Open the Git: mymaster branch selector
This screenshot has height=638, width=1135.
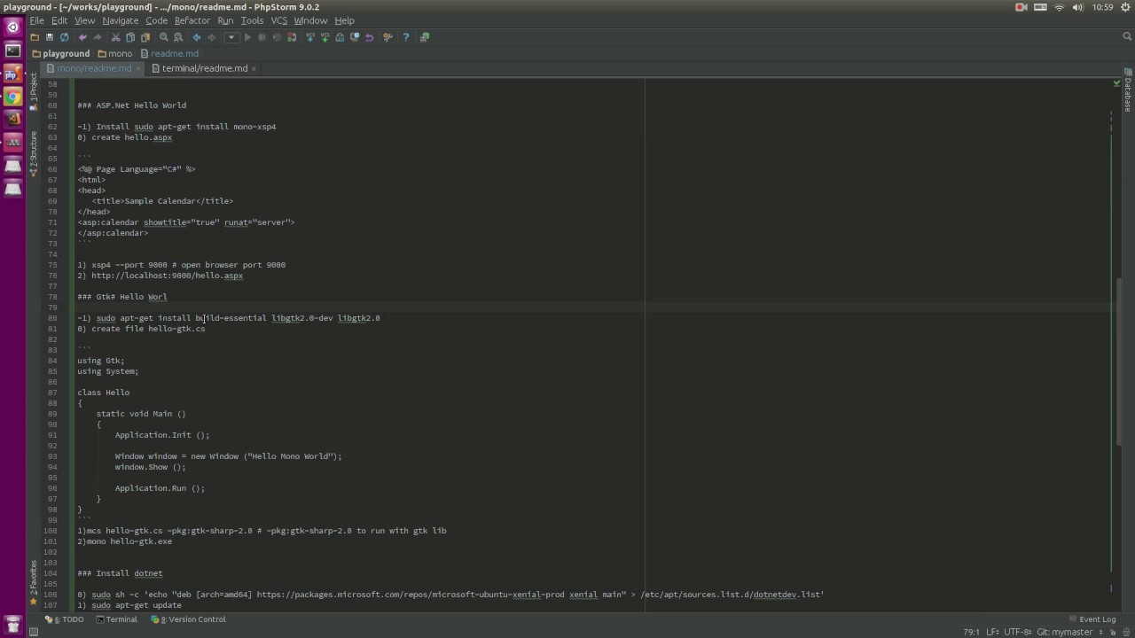[x=1070, y=632]
